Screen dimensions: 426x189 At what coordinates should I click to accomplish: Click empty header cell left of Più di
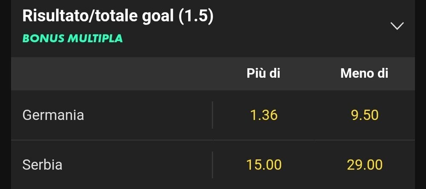click(x=111, y=73)
